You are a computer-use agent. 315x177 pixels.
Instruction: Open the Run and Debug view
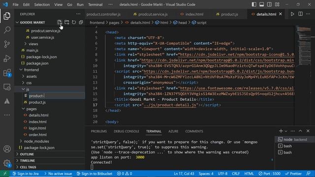tap(7, 59)
